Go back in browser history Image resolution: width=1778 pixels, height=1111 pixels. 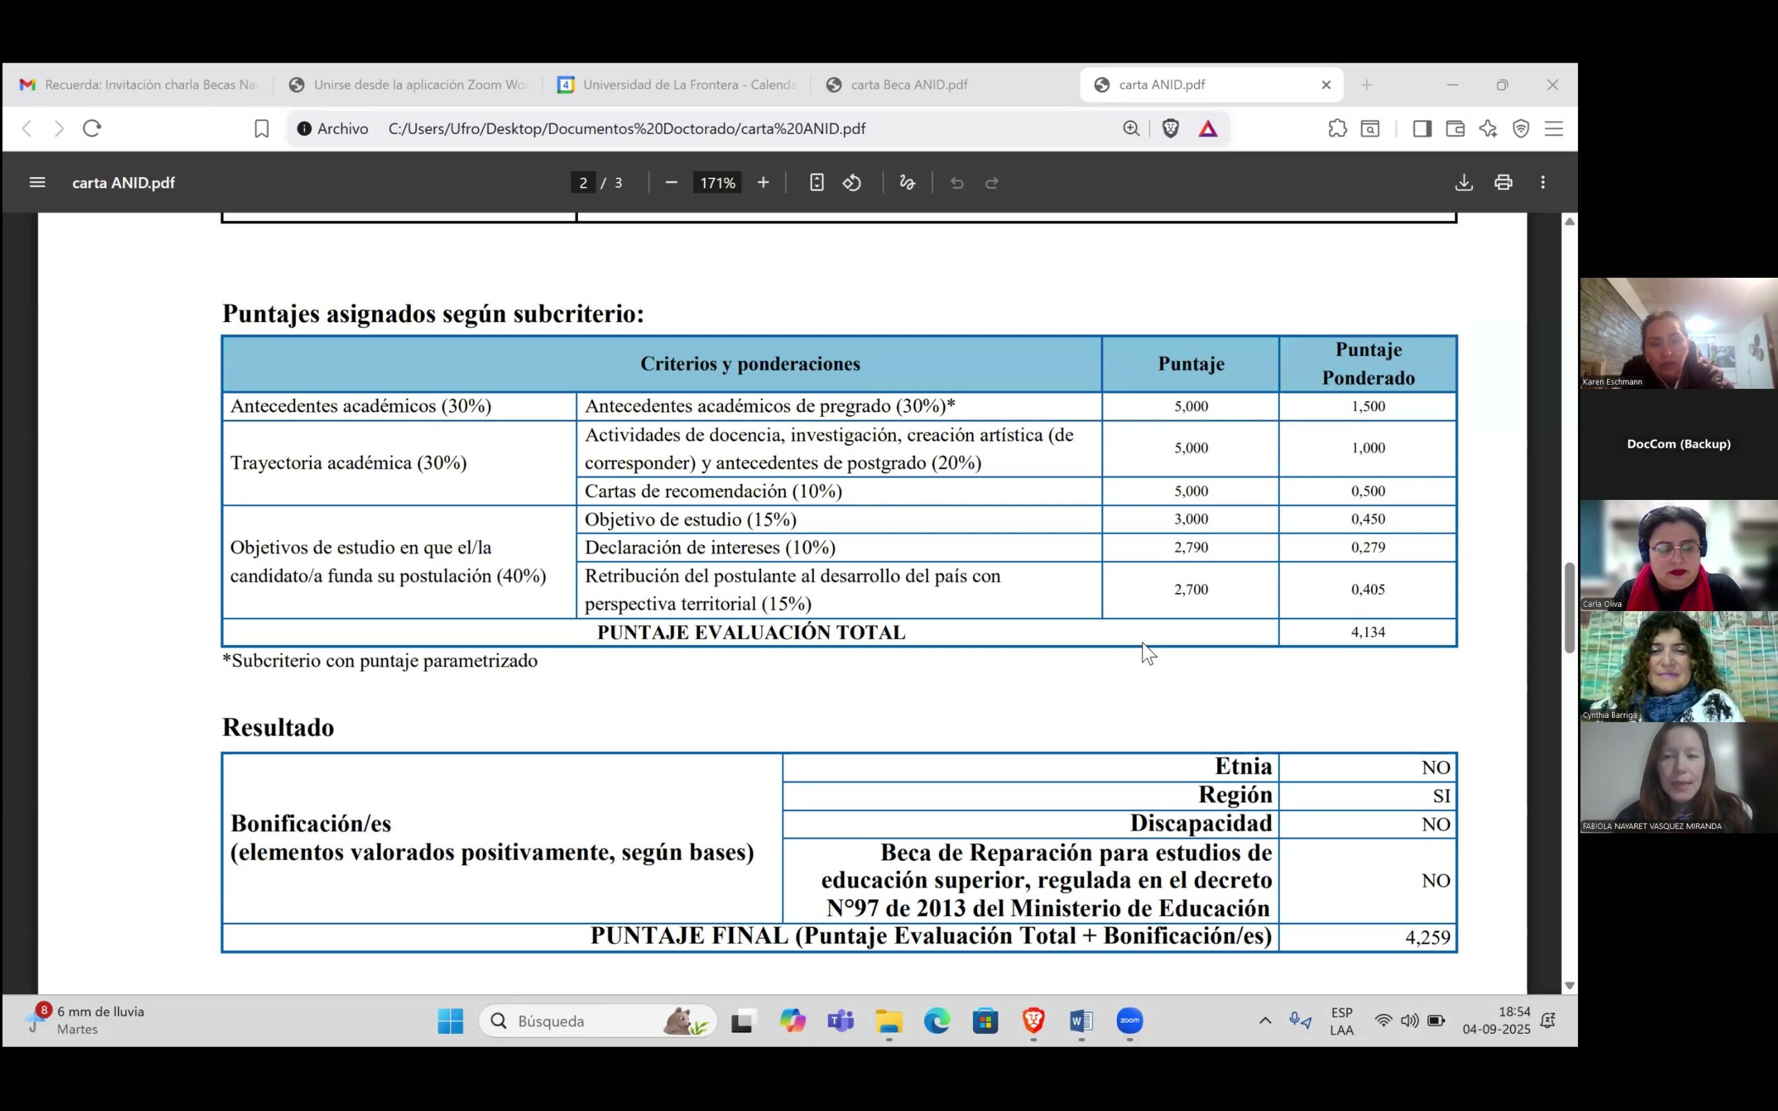pyautogui.click(x=27, y=128)
